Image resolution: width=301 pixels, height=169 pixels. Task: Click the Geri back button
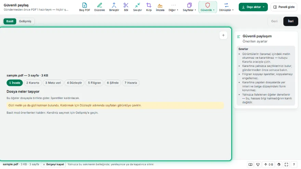click(274, 21)
